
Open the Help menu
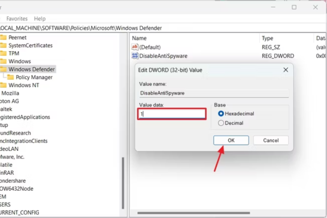[40, 19]
